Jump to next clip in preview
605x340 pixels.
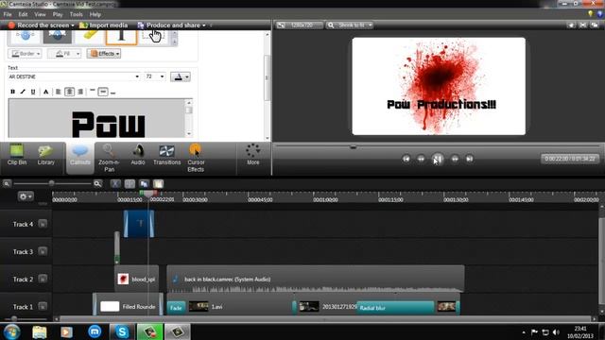(x=469, y=159)
